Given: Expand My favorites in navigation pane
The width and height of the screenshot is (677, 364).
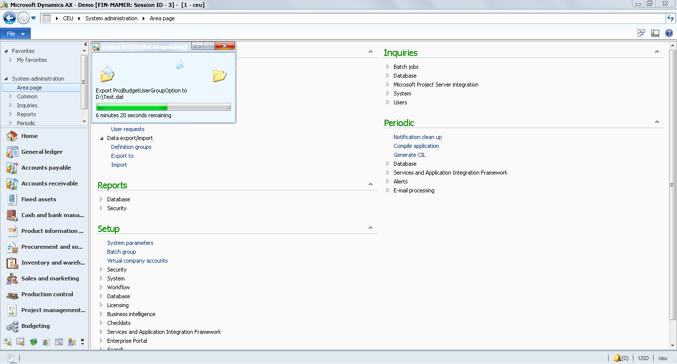Looking at the screenshot, I should point(11,60).
